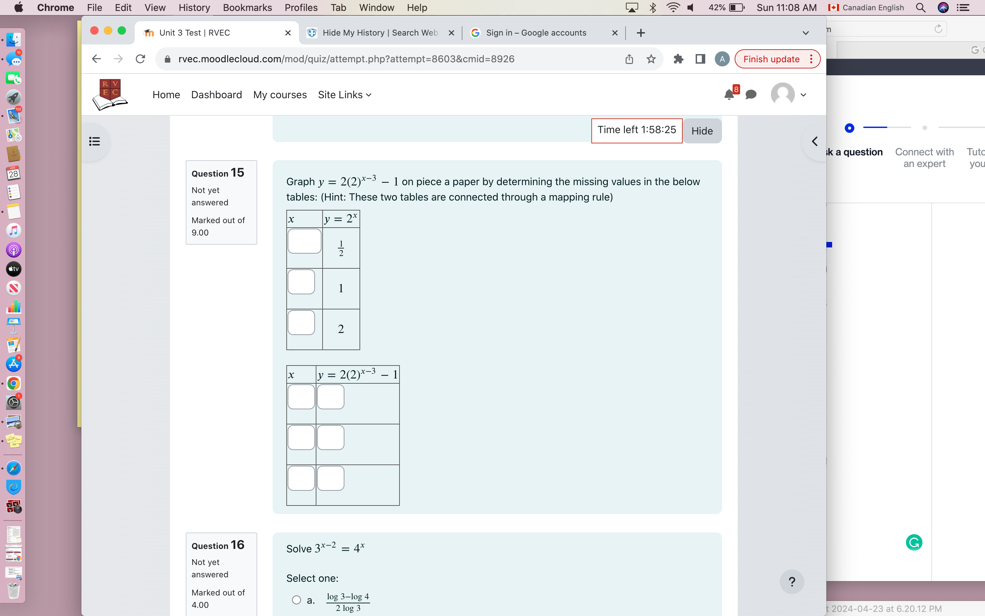Screen dimensions: 985x616
Task: Click the Chrome extensions puzzle icon
Action: point(678,59)
